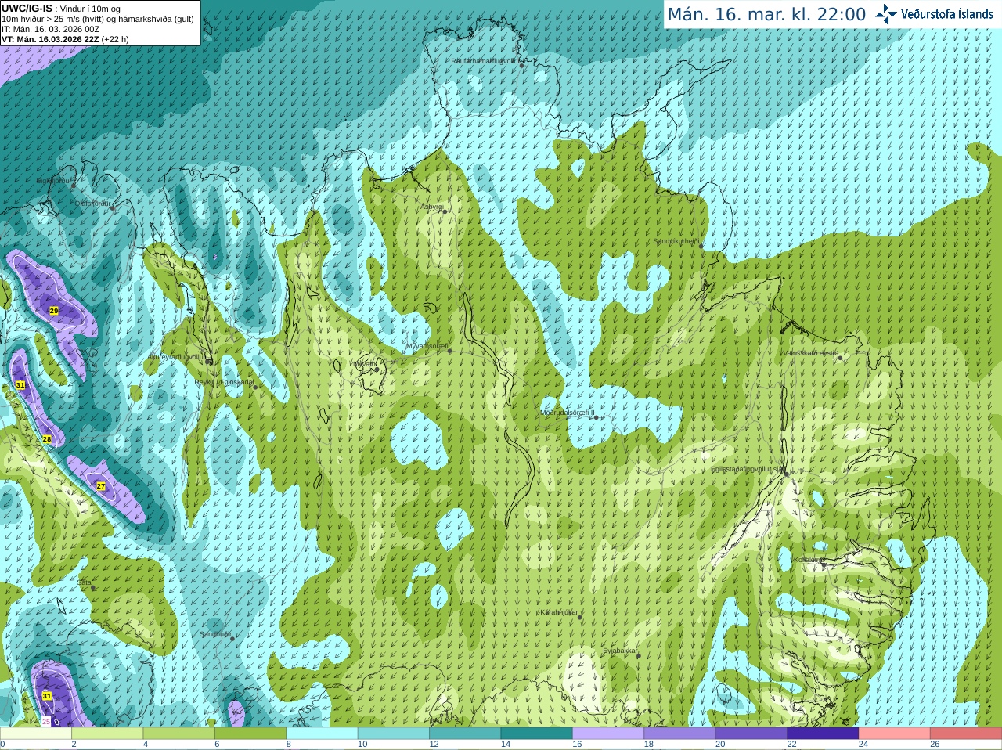Click the yellow 29 gust marker
This screenshot has width=1002, height=750.
coord(54,311)
